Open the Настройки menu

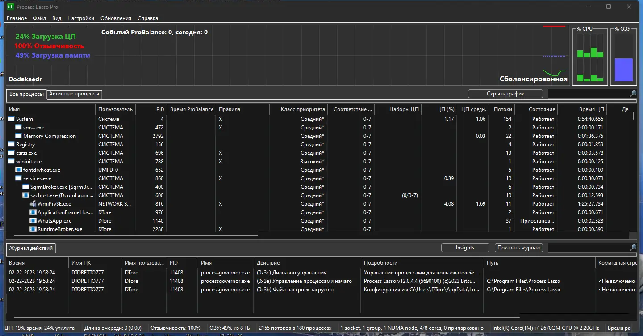(81, 18)
